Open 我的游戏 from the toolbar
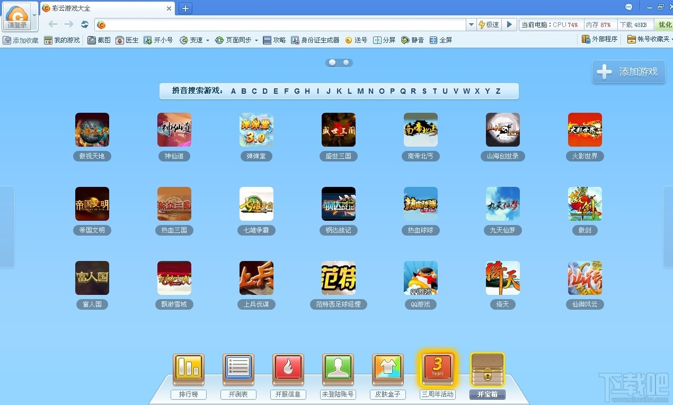Viewport: 673px width, 405px height. pyautogui.click(x=62, y=40)
